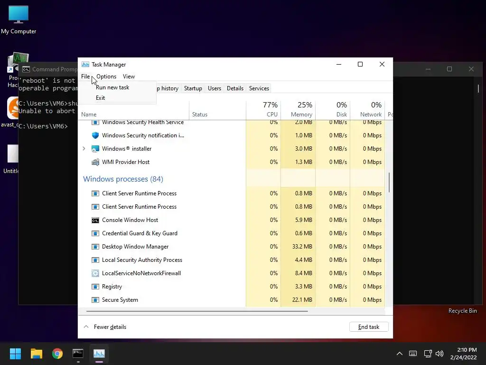Click the vertical scrollbar in process list
Viewport: 486px width, 365px height.
coord(389,182)
